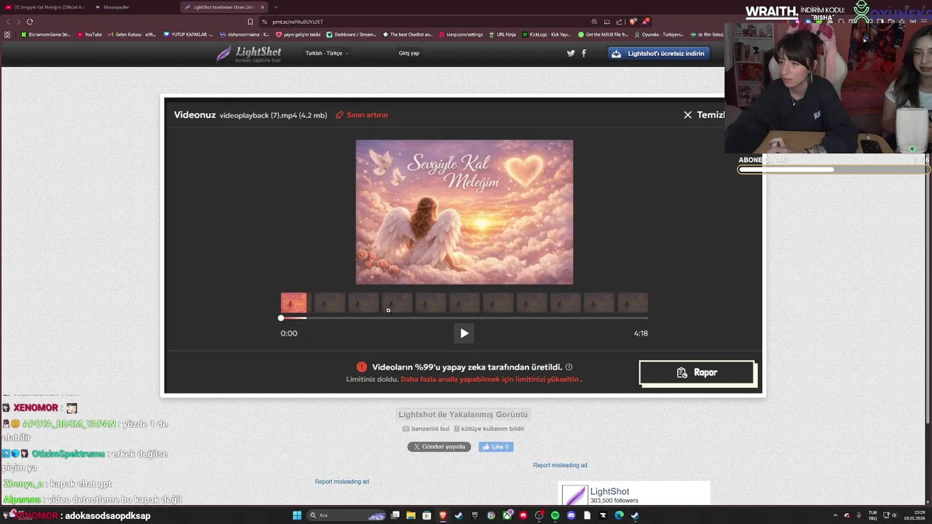Close the LightShot browser tab
Image resolution: width=932 pixels, height=524 pixels.
[263, 7]
